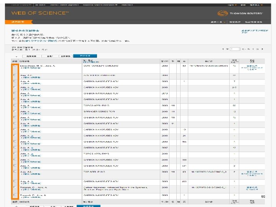Open the Login dropdown
This screenshot has height=207, width=276.
tap(232, 5)
